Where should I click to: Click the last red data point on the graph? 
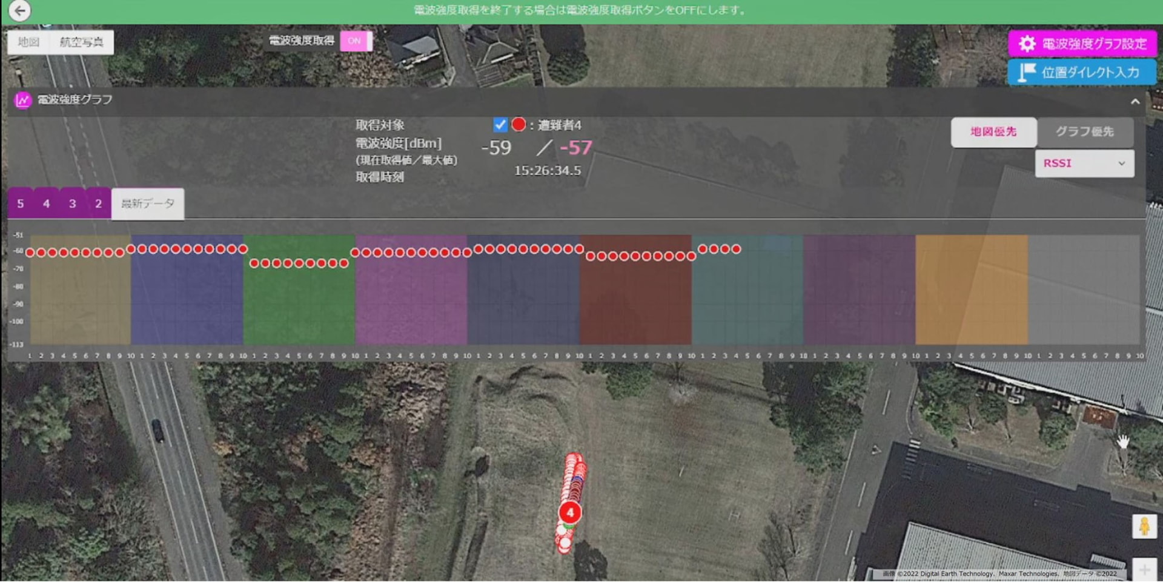736,249
